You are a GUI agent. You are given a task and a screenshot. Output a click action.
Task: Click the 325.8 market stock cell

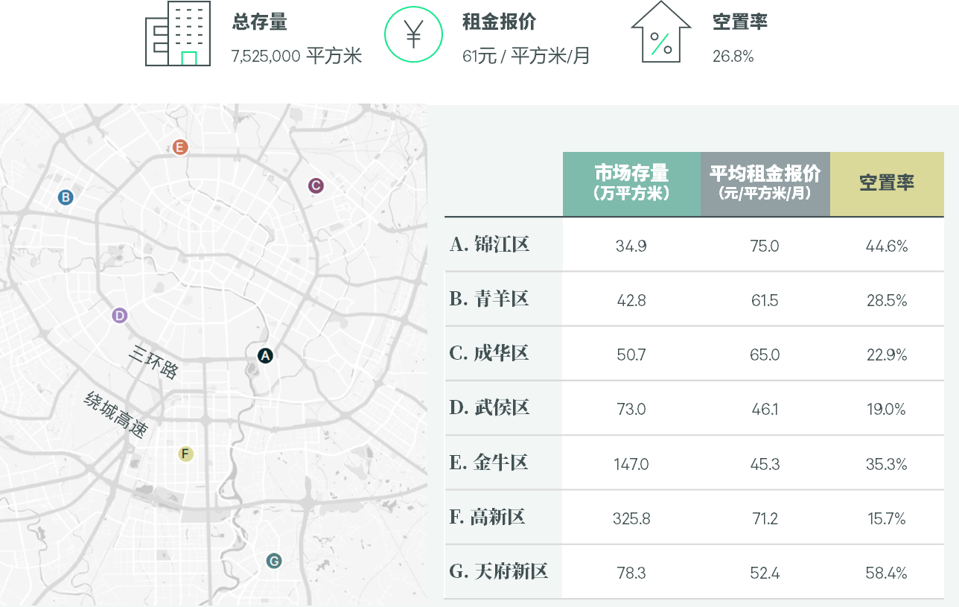[631, 518]
